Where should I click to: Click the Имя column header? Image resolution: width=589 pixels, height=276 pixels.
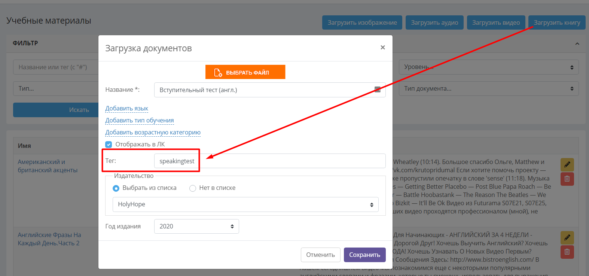(x=24, y=146)
